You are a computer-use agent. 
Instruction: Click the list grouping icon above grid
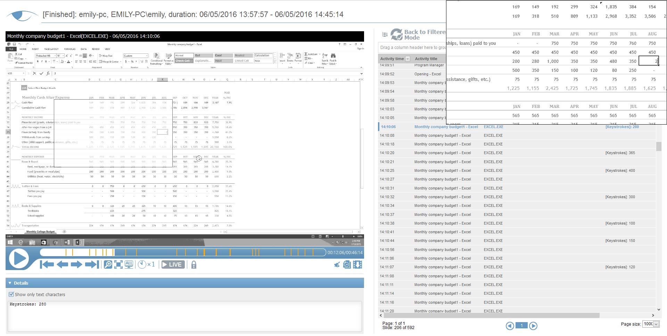point(385,34)
